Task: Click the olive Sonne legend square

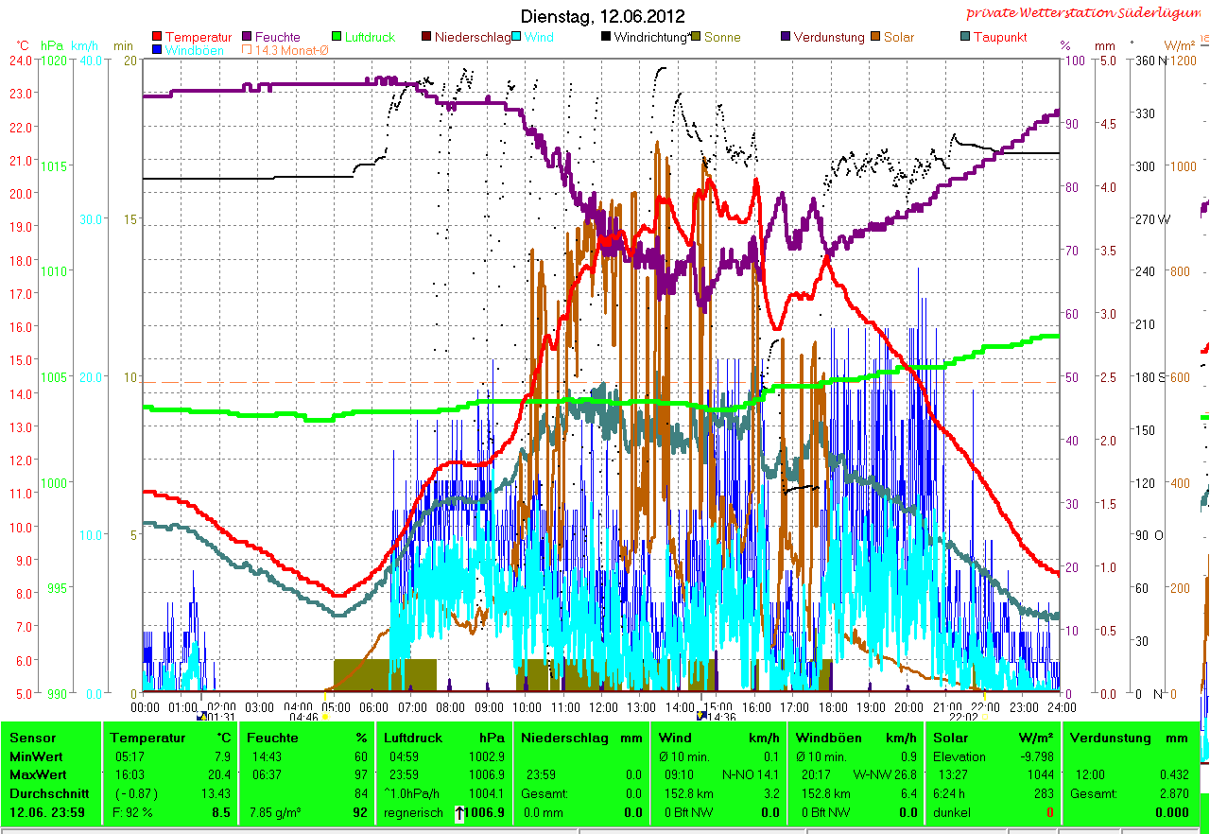Action: click(x=695, y=38)
